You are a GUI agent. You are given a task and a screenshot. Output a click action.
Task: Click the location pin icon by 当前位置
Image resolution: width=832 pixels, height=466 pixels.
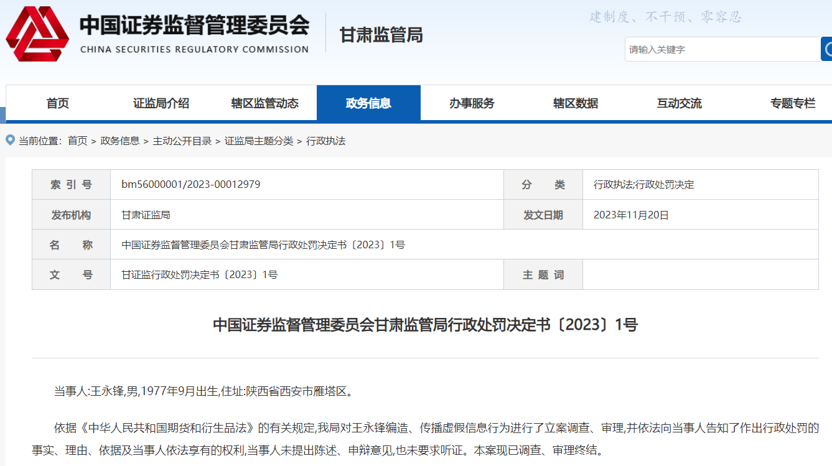click(x=10, y=140)
